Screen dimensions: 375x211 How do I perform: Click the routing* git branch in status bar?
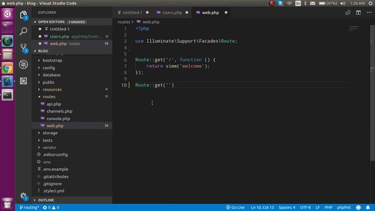29,207
